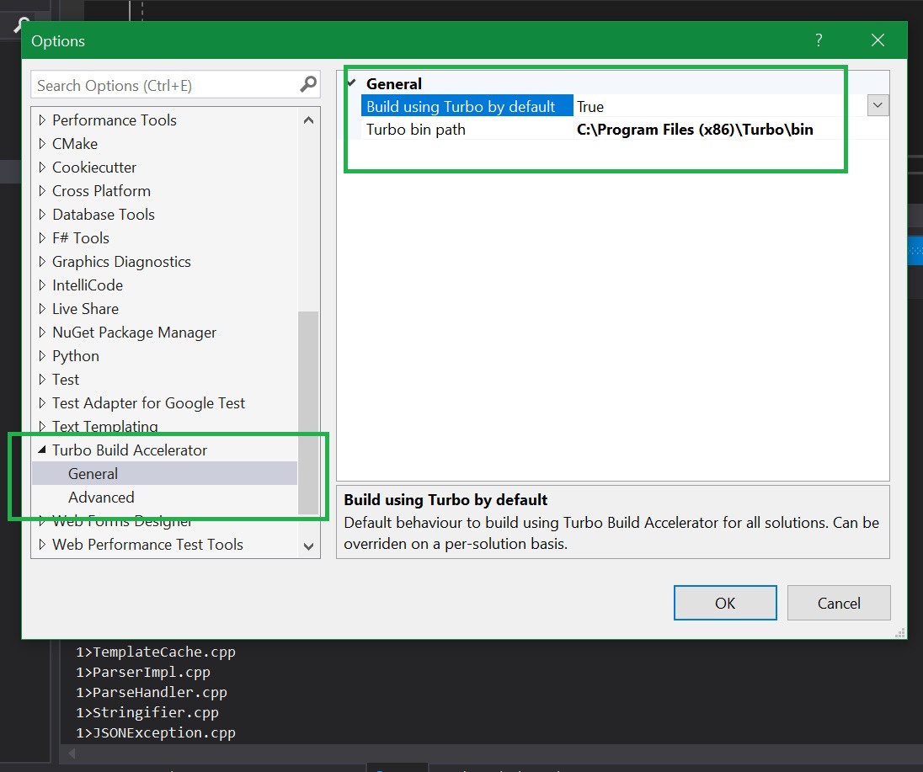Image resolution: width=923 pixels, height=772 pixels.
Task: Select the Turbo bin path property
Action: (416, 130)
